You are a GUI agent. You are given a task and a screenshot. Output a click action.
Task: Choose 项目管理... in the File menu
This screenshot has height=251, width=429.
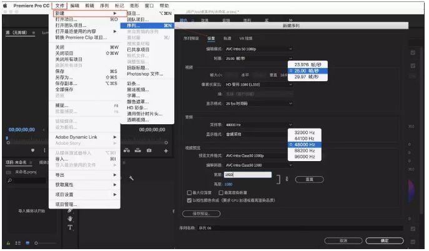pyautogui.click(x=84, y=205)
